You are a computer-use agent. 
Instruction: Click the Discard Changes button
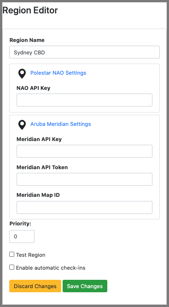[35, 286]
